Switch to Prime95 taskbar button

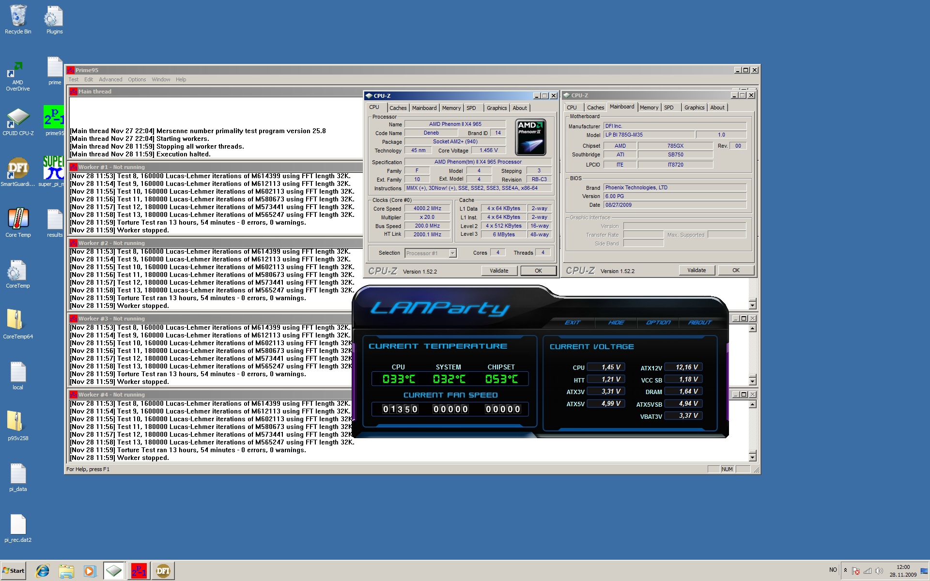pos(139,571)
